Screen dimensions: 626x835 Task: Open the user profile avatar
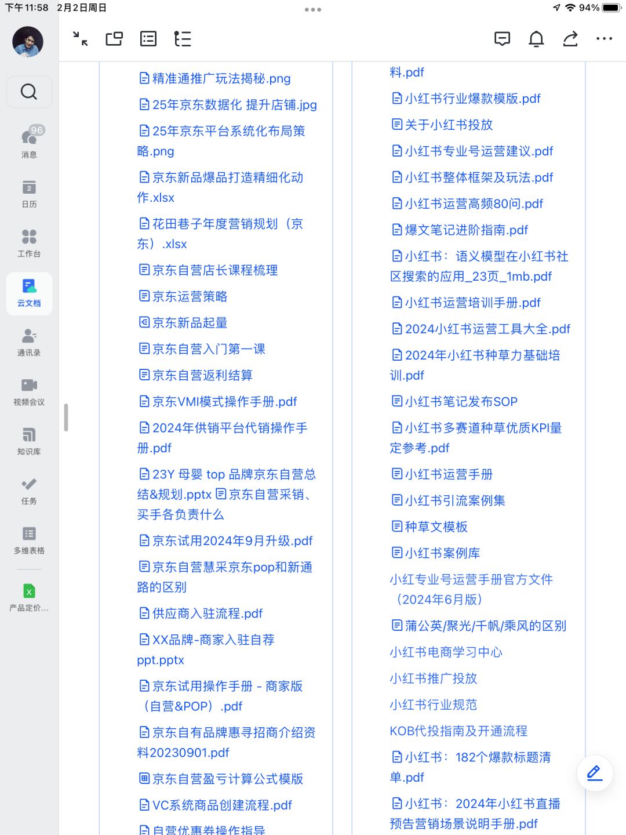pyautogui.click(x=28, y=41)
